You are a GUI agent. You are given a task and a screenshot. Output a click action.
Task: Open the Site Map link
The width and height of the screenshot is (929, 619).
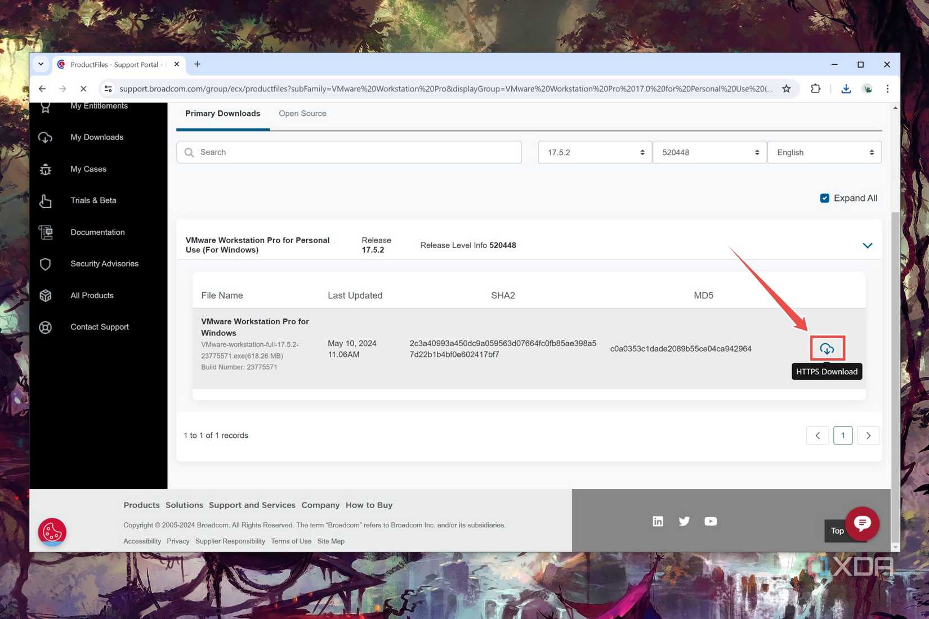[x=330, y=541]
